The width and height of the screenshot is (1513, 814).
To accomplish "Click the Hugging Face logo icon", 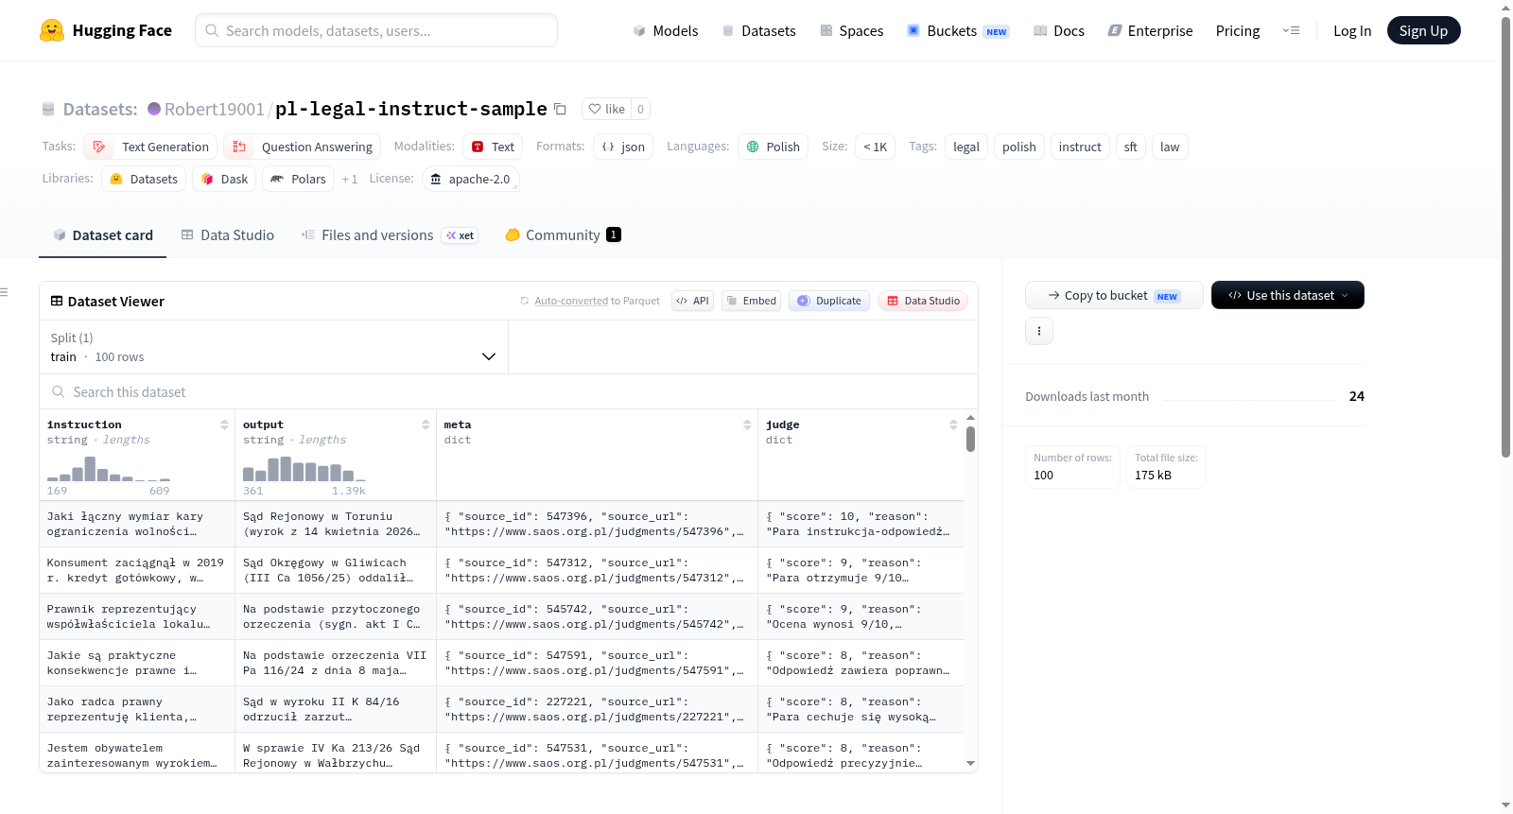I will point(52,30).
